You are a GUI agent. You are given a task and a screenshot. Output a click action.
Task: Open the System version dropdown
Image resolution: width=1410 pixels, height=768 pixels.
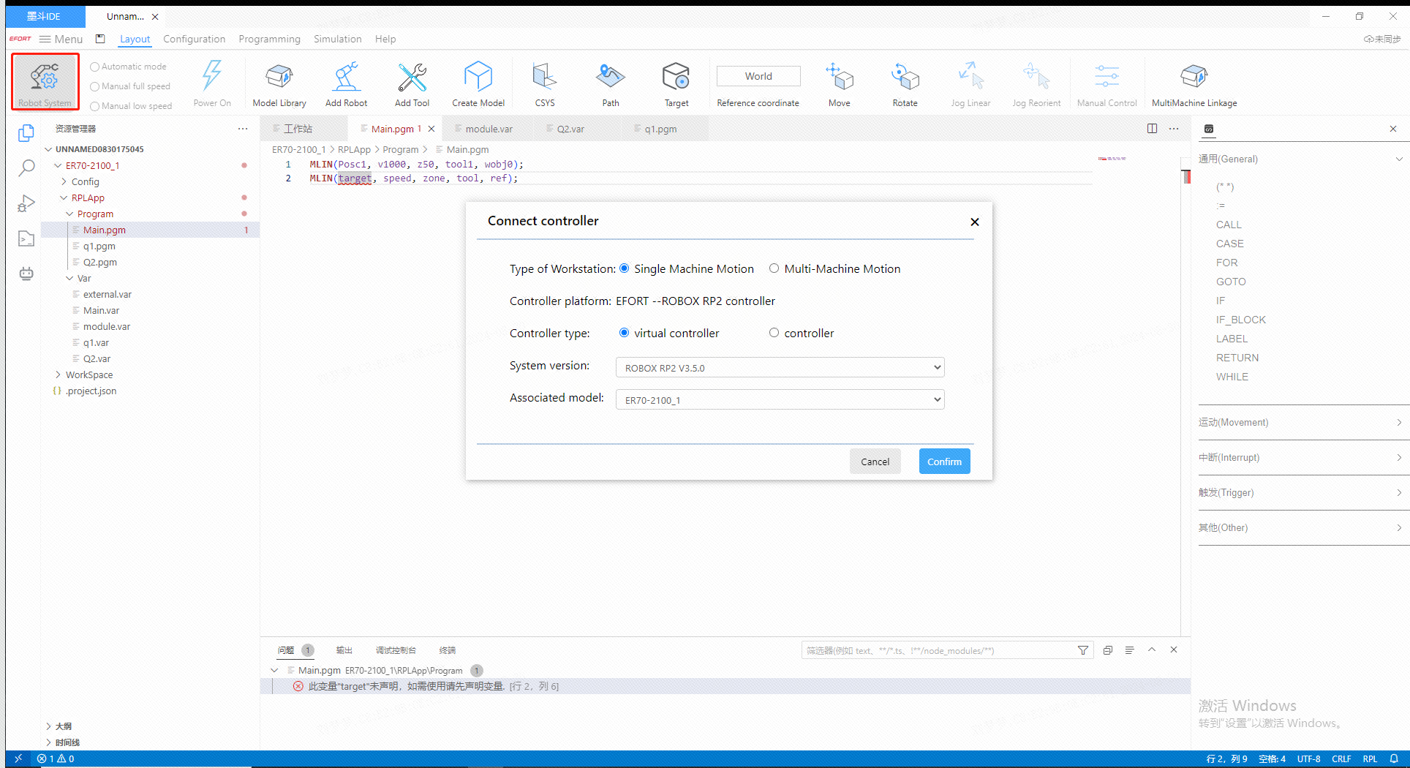point(780,368)
